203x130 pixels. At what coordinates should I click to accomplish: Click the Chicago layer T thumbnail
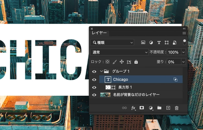[x=108, y=80]
